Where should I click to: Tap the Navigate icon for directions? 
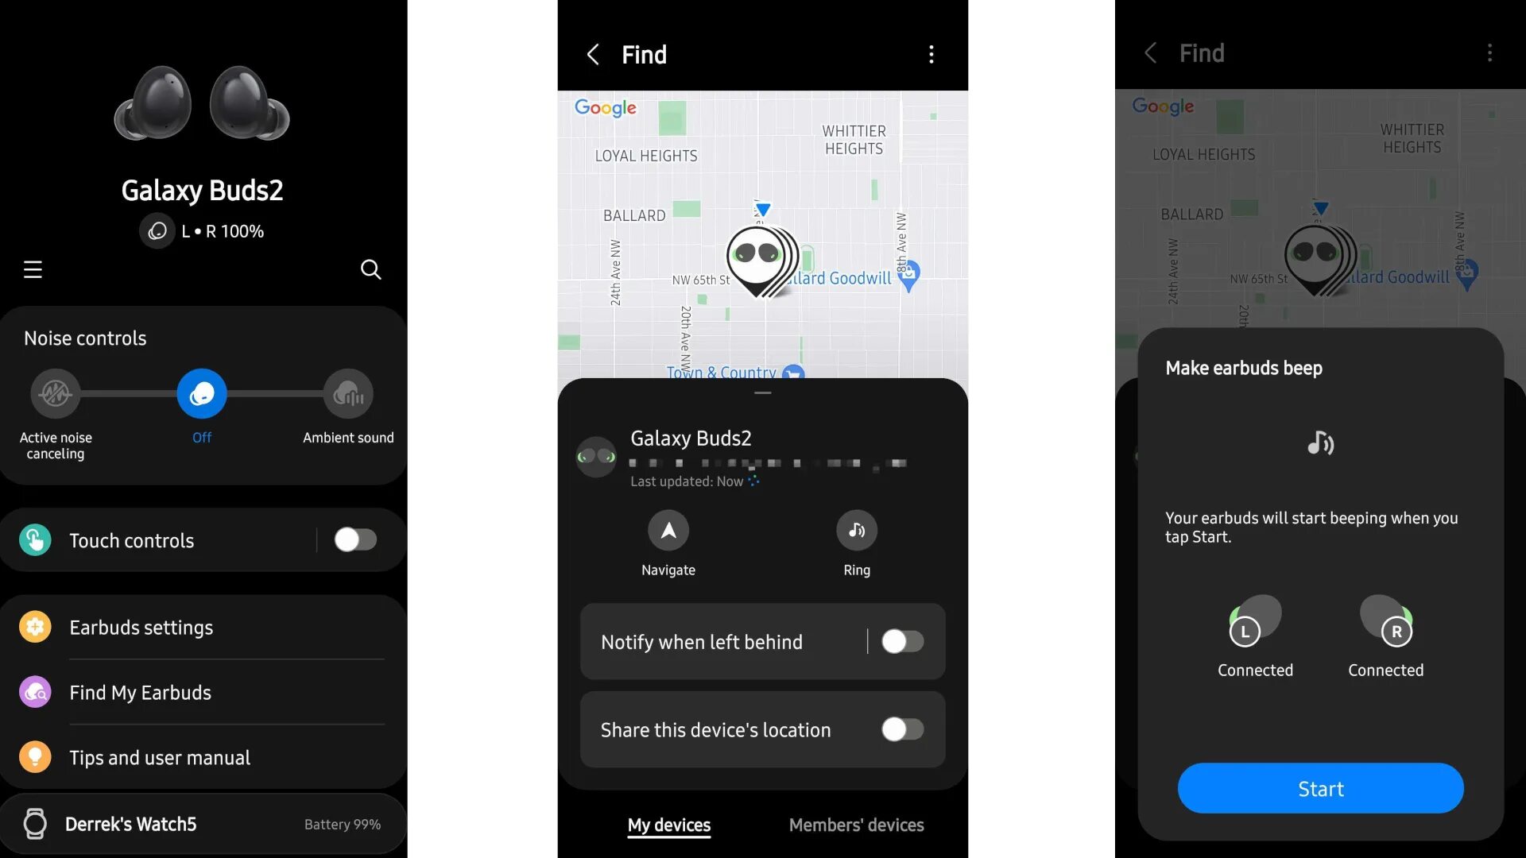[x=668, y=529]
